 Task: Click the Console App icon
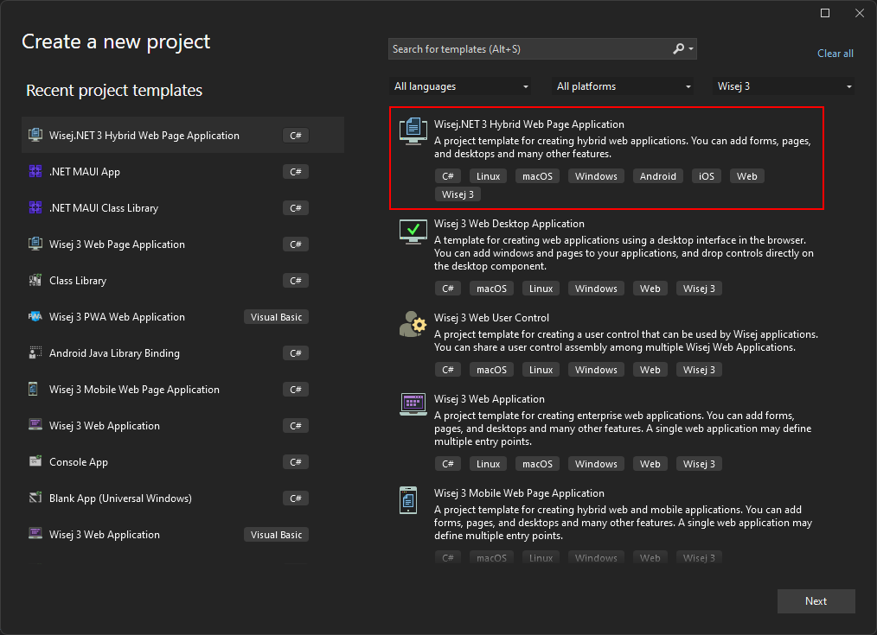click(35, 461)
